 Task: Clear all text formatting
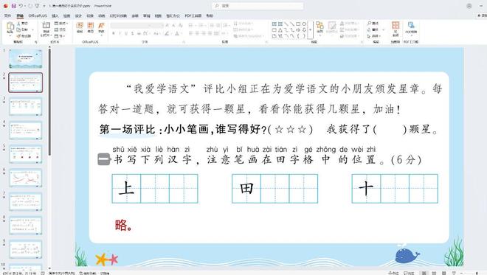(181, 26)
